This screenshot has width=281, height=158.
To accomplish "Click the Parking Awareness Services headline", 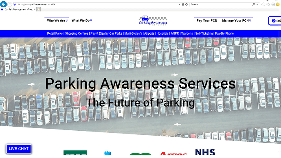I will [140, 83].
